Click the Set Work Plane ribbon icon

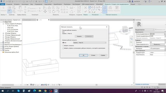[105, 9]
